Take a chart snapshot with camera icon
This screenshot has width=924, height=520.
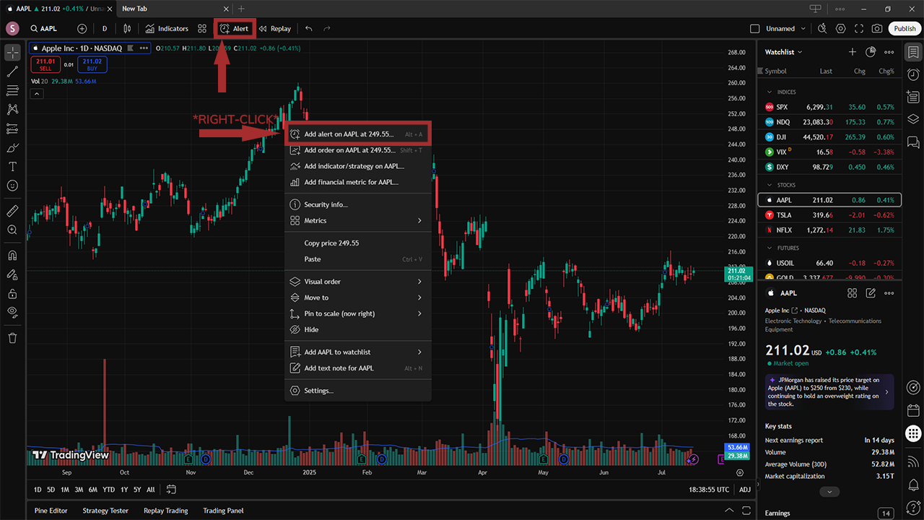pos(876,29)
